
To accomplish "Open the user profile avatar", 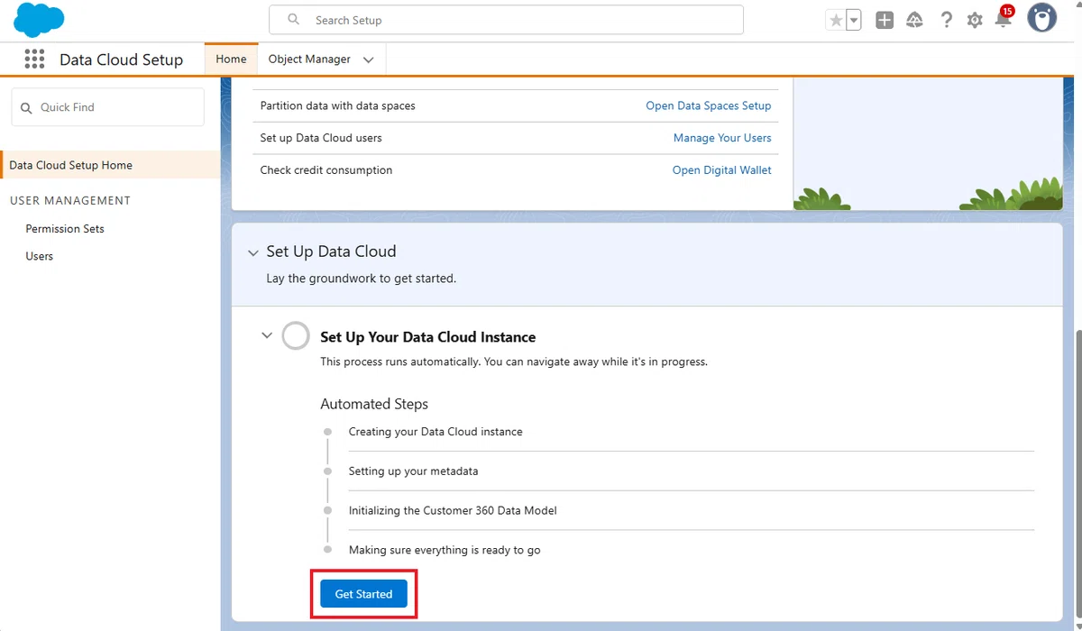I will click(1042, 18).
